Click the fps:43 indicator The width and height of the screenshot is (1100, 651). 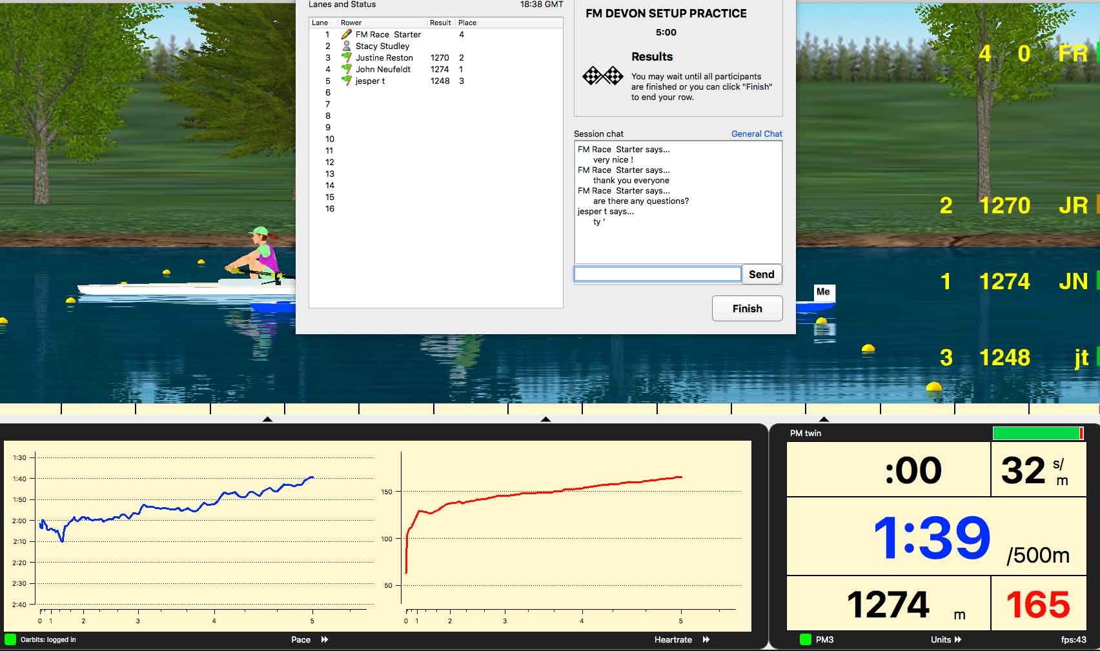pos(1073,639)
